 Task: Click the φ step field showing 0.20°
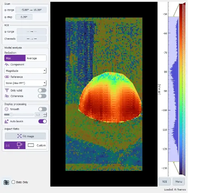pyautogui.click(x=24, y=17)
